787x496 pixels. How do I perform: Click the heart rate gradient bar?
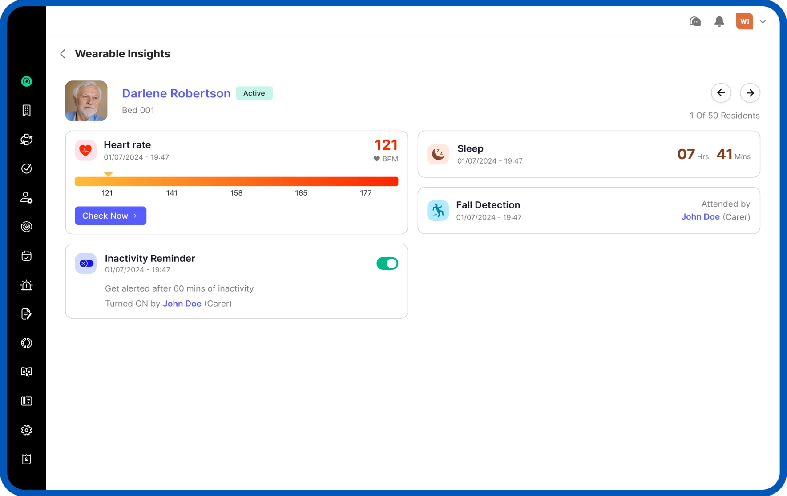point(236,181)
